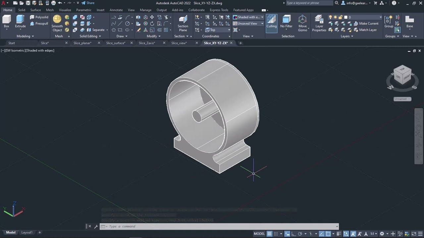Image resolution: width=424 pixels, height=238 pixels.
Task: Switch to the Mesh ribbon tab
Action: point(50,10)
